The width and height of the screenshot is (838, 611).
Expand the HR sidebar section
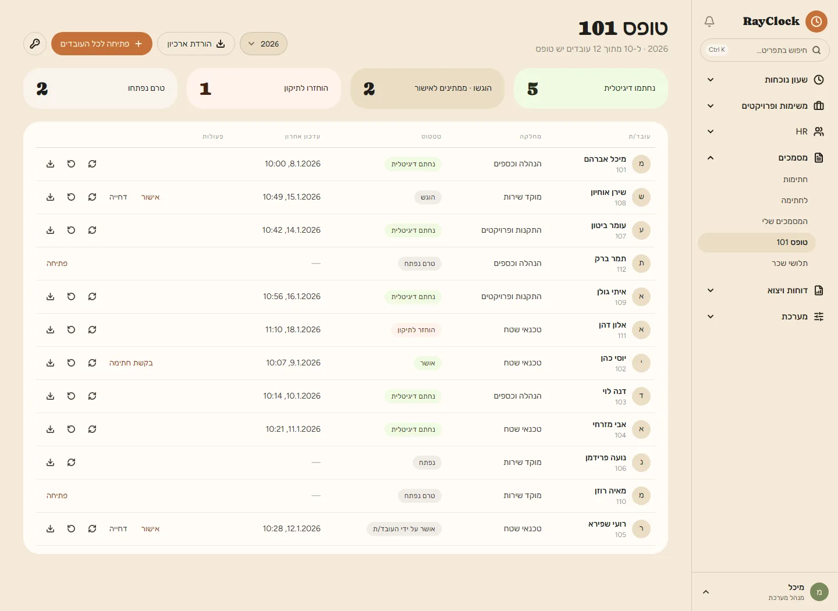click(765, 132)
